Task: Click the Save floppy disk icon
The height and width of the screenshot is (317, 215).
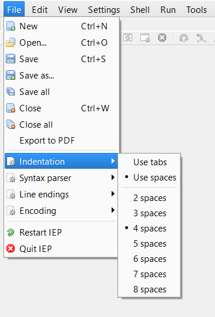Action: tap(11, 59)
